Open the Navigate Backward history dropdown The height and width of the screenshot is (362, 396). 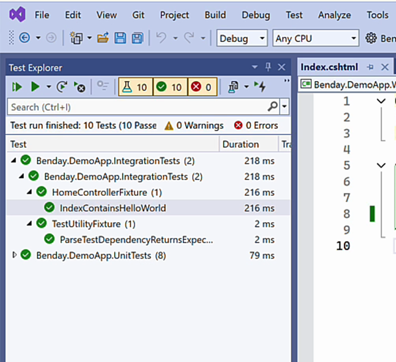[x=38, y=38]
